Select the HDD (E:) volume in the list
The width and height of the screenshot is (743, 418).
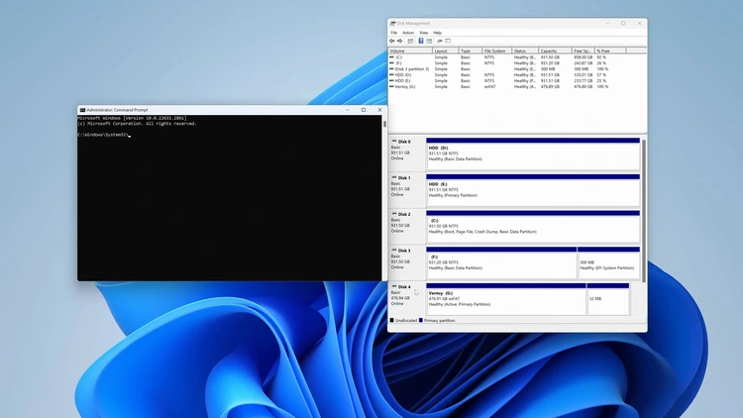(403, 81)
